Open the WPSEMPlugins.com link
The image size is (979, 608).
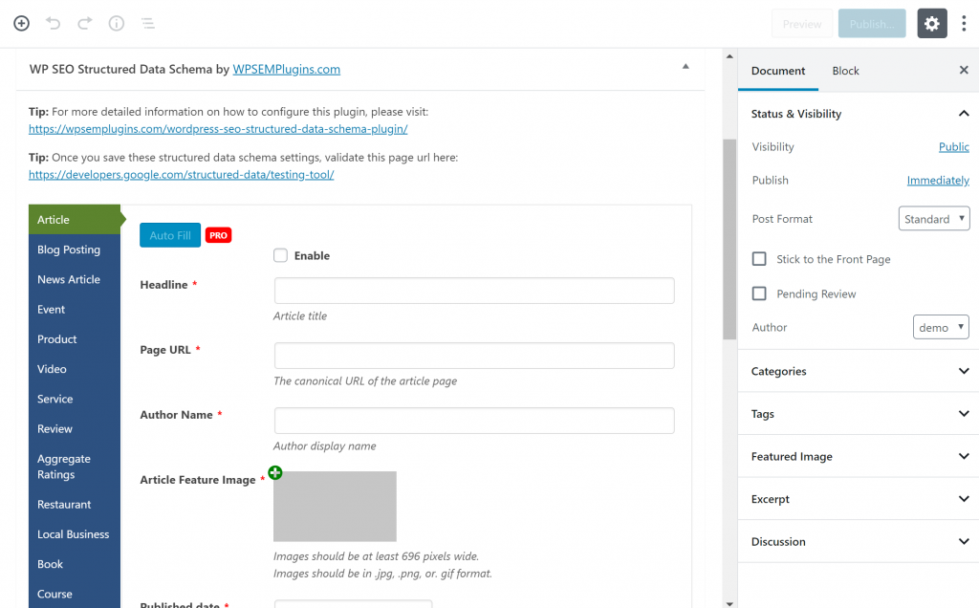tap(286, 69)
